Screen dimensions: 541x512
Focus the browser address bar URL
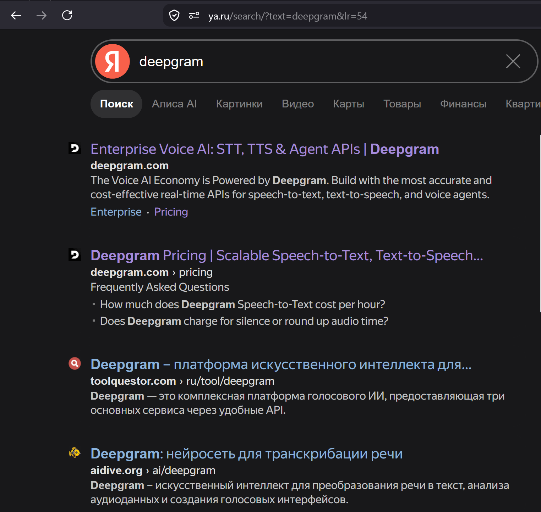tap(288, 16)
